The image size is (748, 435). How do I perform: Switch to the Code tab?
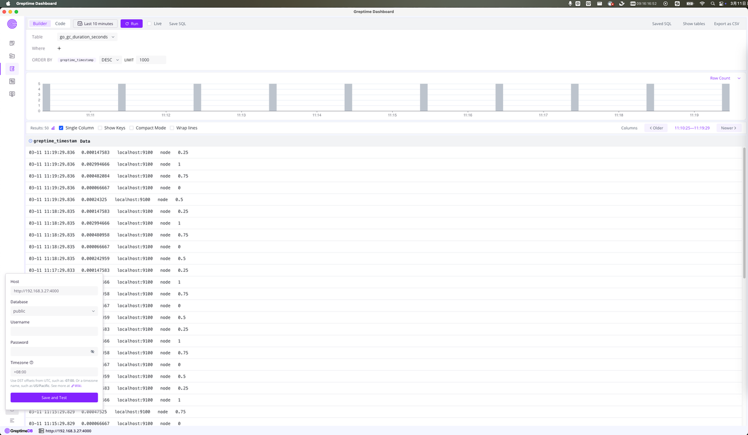pyautogui.click(x=60, y=23)
